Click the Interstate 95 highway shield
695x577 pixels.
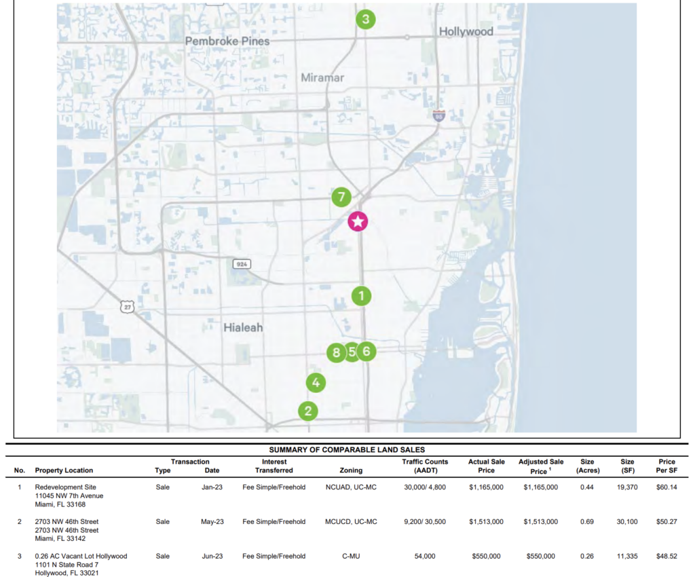pyautogui.click(x=439, y=116)
